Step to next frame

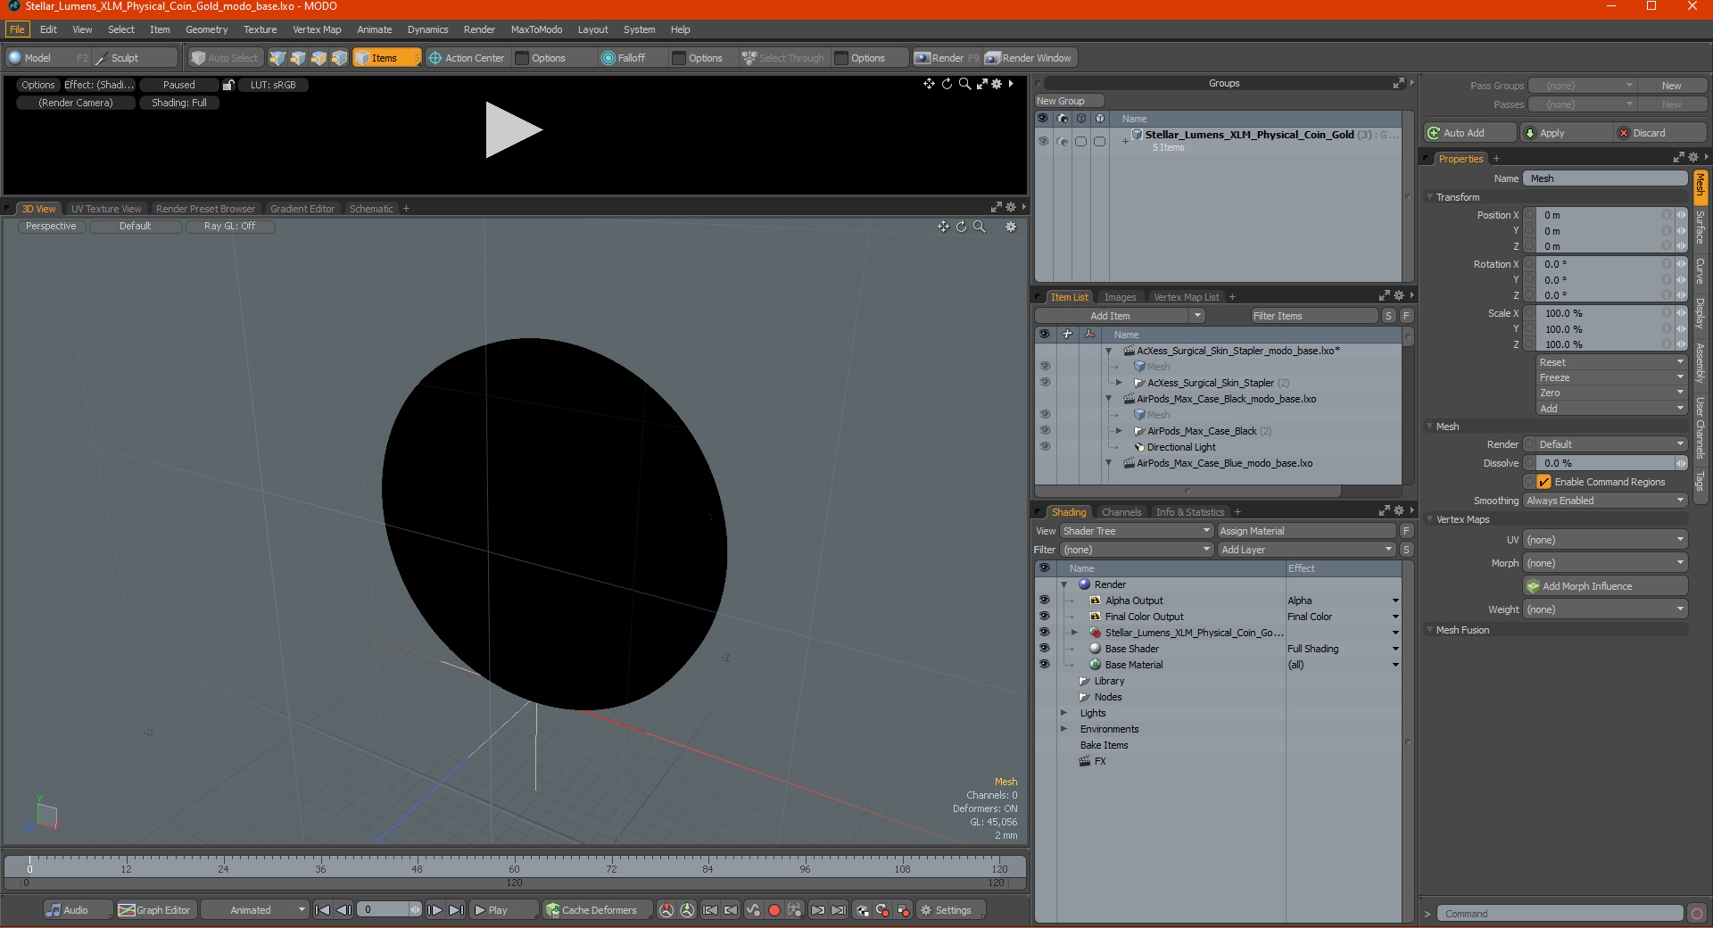[434, 910]
